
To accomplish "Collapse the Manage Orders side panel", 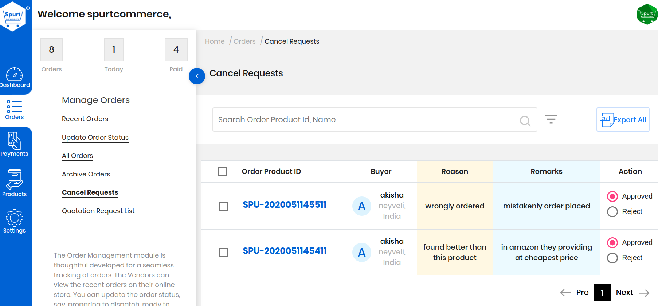I will [x=197, y=76].
